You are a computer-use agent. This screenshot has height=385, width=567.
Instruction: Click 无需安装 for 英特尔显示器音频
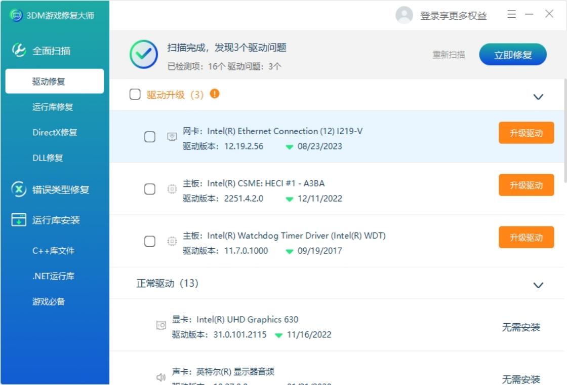tap(521, 379)
